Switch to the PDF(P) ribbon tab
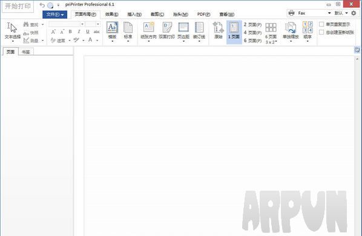This screenshot has width=362, height=236. pos(203,15)
